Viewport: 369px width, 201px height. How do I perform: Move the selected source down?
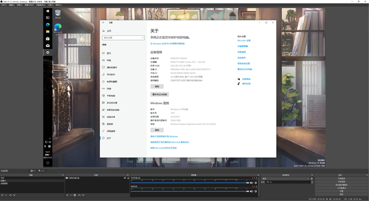[x=83, y=195]
